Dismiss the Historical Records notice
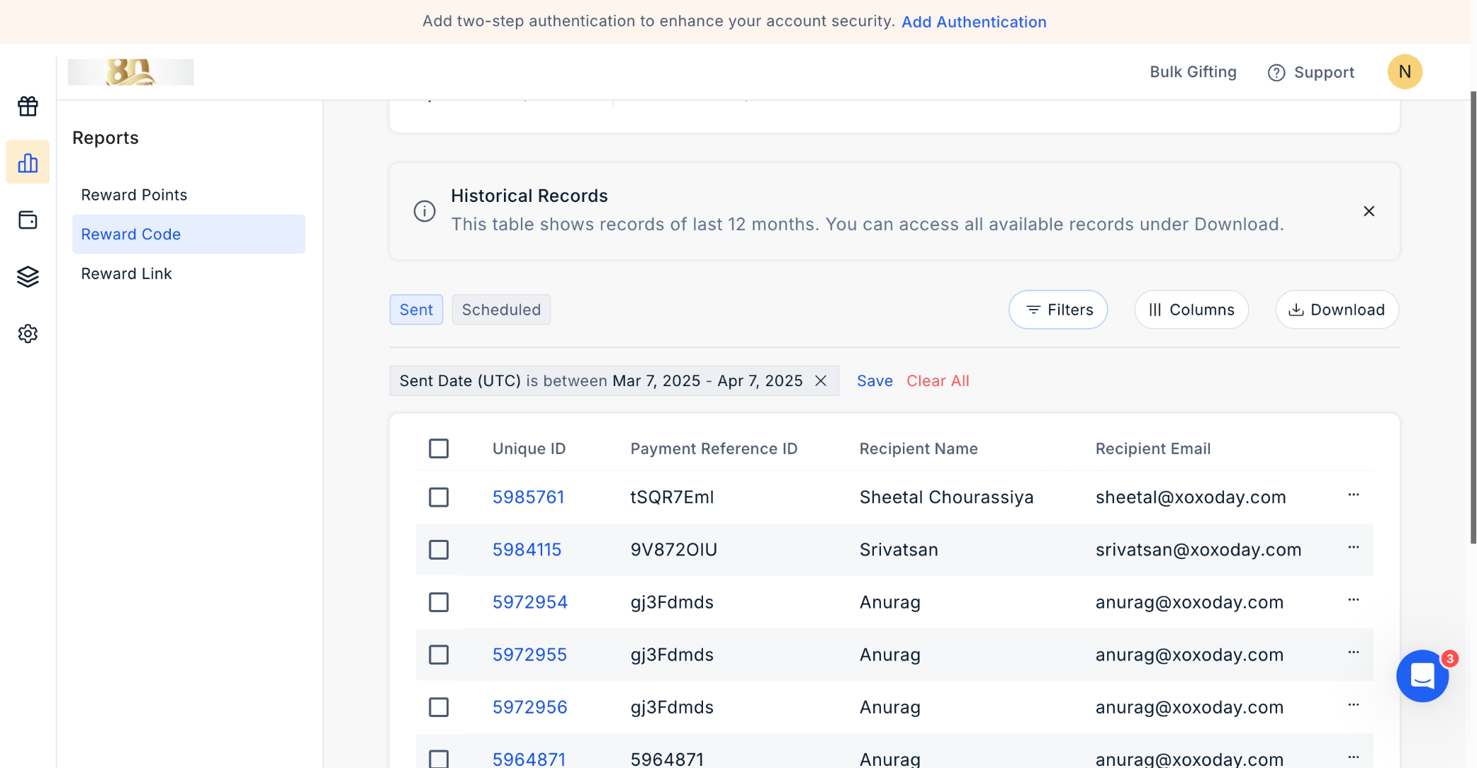This screenshot has height=768, width=1477. [x=1369, y=211]
